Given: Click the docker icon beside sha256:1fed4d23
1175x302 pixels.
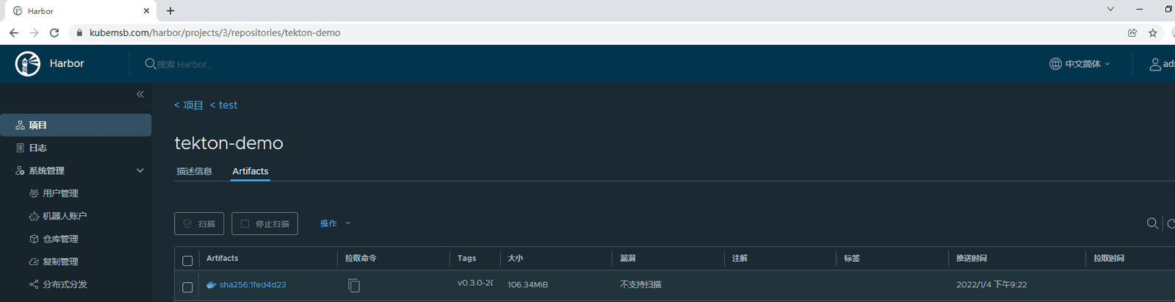Looking at the screenshot, I should (x=211, y=285).
